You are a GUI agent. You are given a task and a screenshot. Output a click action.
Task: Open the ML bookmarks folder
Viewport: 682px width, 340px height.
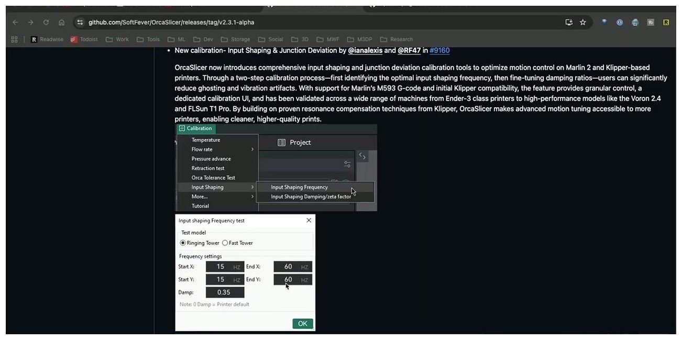pos(177,39)
